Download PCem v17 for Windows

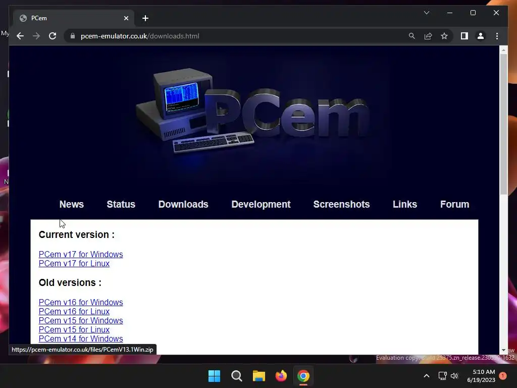tap(81, 255)
